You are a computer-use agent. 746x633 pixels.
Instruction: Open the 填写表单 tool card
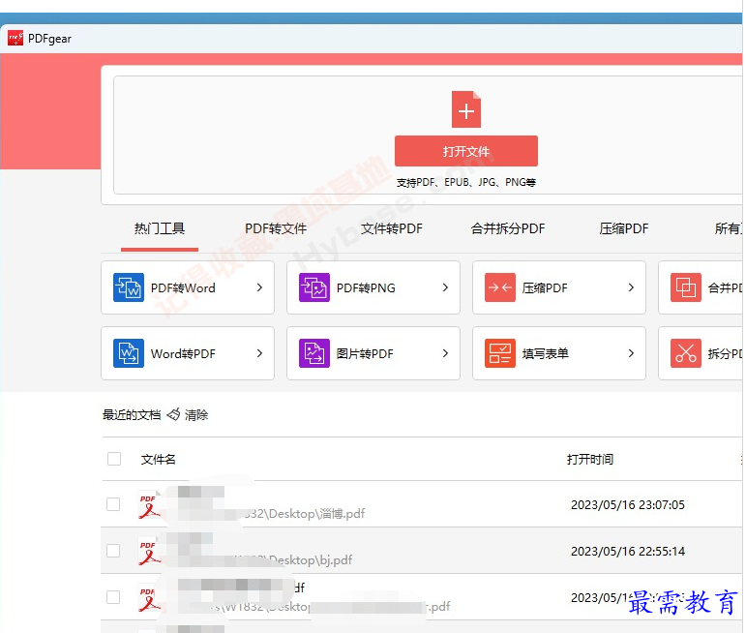559,353
